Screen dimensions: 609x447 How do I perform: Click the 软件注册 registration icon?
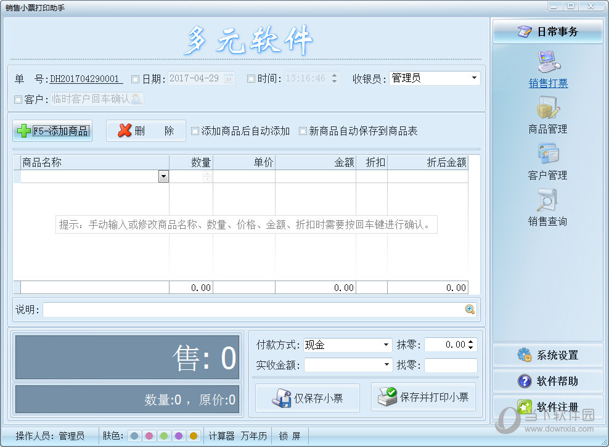click(x=525, y=406)
